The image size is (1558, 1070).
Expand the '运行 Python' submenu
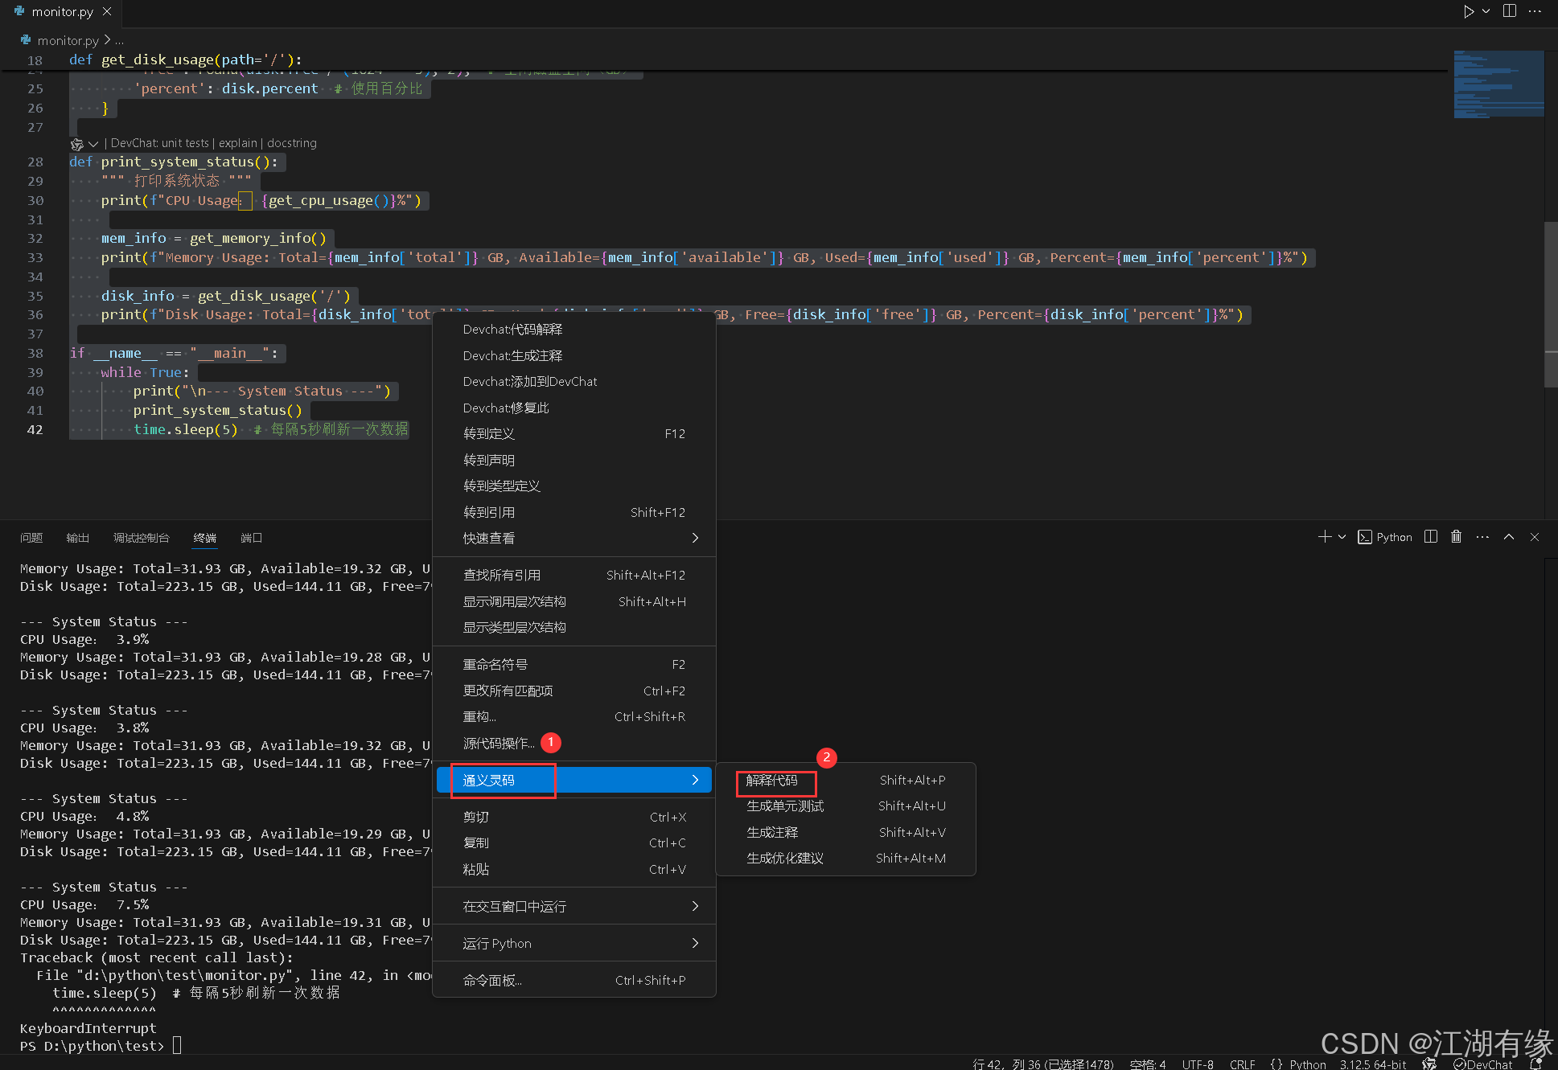click(x=574, y=944)
